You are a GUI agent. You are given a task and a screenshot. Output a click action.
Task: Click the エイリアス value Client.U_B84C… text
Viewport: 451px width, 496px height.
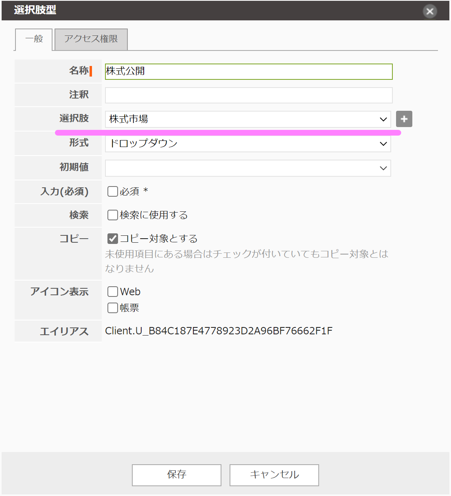219,331
